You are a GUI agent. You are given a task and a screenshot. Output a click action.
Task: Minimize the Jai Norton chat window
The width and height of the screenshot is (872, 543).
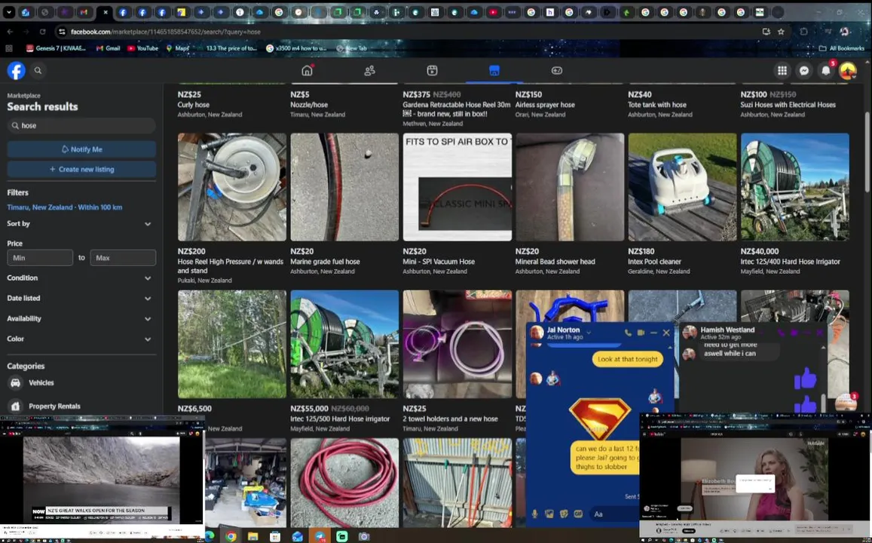[x=653, y=333]
